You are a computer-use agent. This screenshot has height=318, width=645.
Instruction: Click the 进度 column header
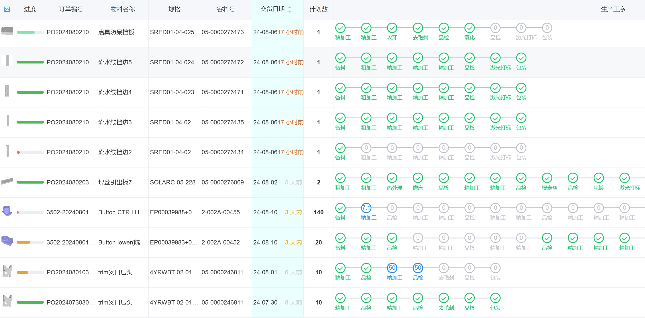pyautogui.click(x=30, y=9)
